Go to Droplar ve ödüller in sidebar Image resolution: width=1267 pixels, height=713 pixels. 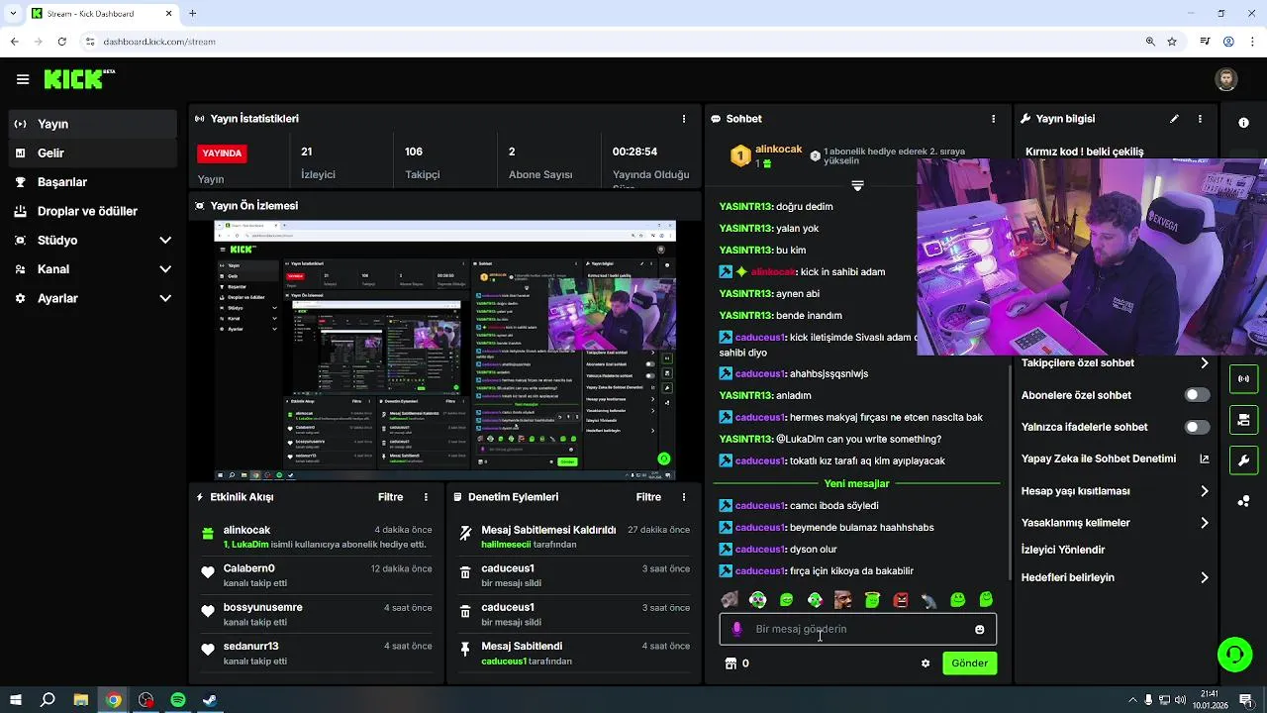pyautogui.click(x=94, y=211)
